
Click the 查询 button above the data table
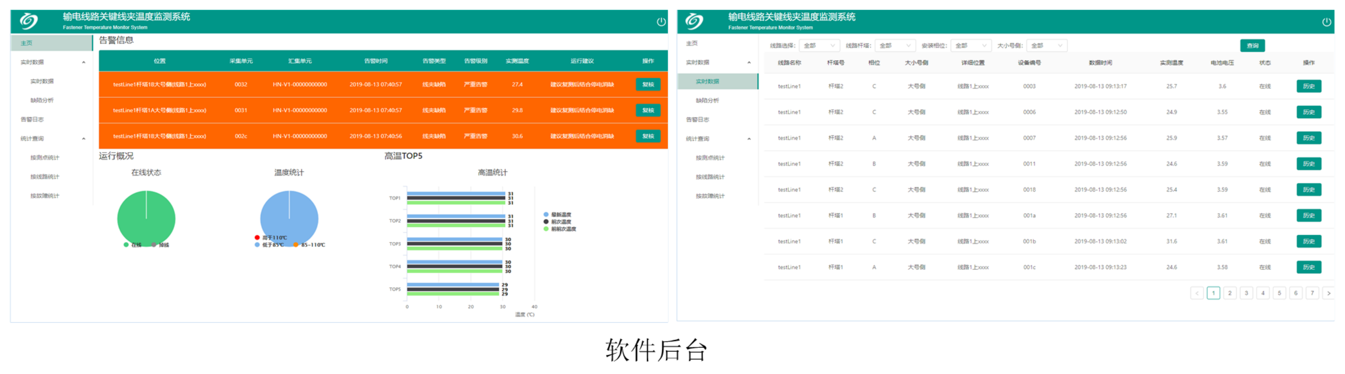click(x=1252, y=46)
